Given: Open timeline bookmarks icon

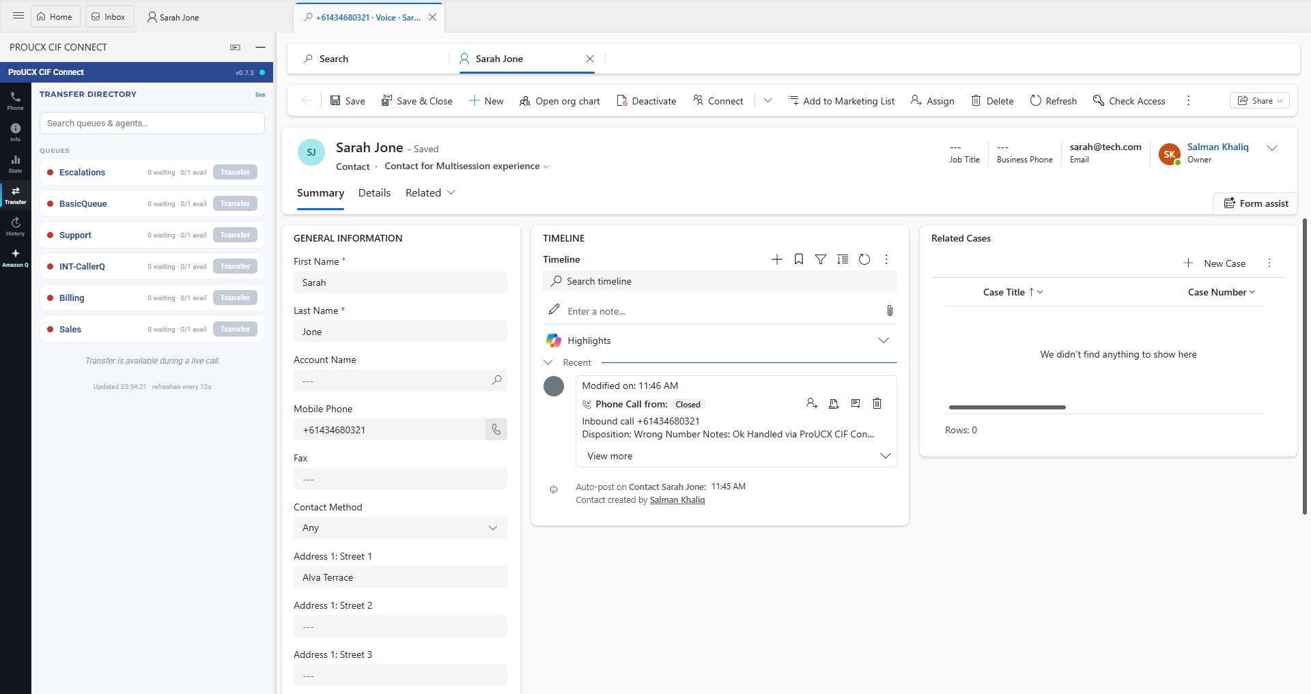Looking at the screenshot, I should (x=799, y=259).
